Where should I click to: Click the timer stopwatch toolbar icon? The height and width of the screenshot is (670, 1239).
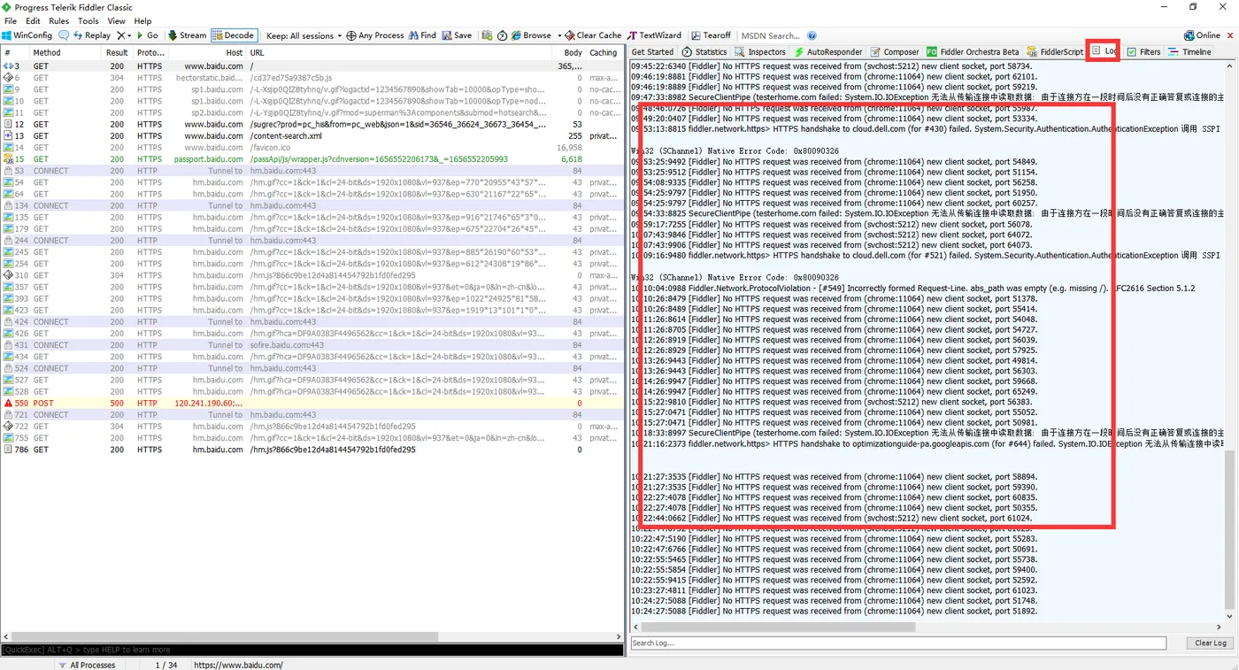tap(502, 35)
